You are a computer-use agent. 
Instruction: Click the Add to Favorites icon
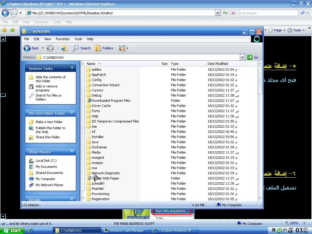13,30
